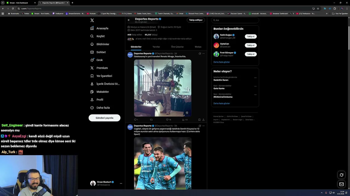The height and width of the screenshot is (196, 350).
Task: Click the X logo at sidebar top
Action: (92, 20)
